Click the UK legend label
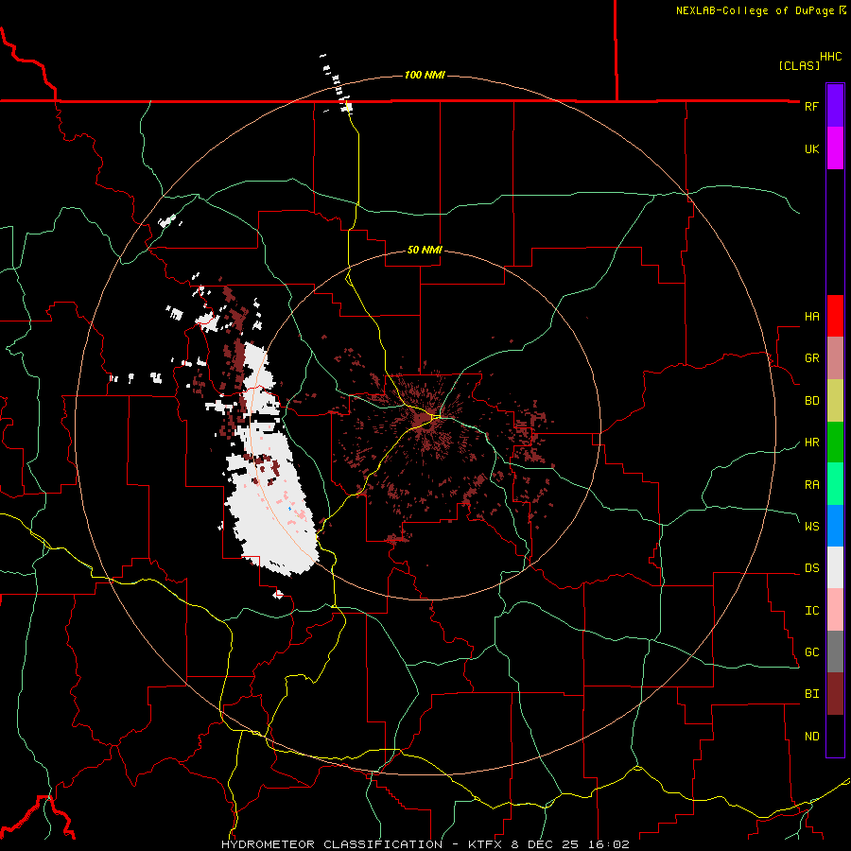851x851 pixels. [811, 148]
